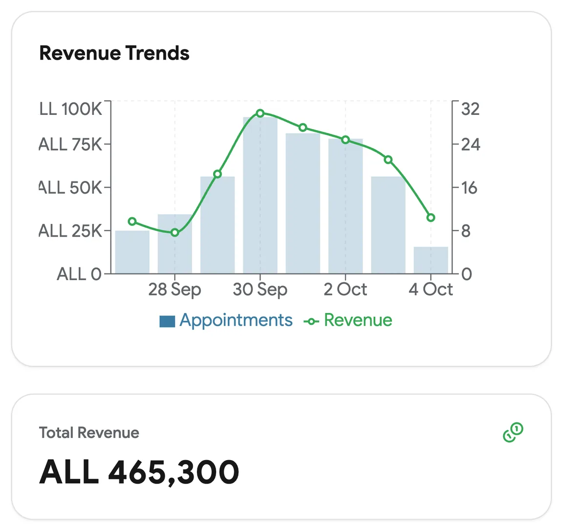Click the "30 Sep" axis label
This screenshot has width=563, height=531.
[260, 289]
